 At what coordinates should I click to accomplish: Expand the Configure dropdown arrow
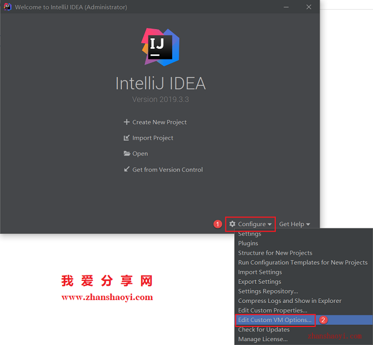click(x=269, y=225)
